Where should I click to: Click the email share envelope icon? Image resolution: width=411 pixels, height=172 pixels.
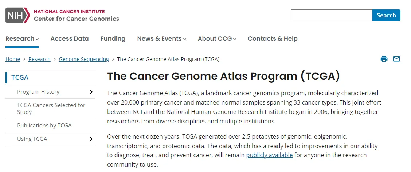tap(396, 59)
